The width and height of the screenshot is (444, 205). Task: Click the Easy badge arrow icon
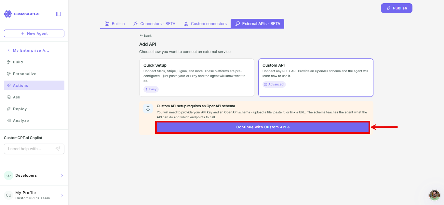(x=146, y=89)
